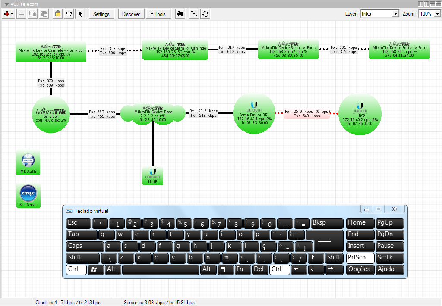Select MikroTik Device Fortz -> Serra node
Image resolution: width=442 pixels, height=306 pixels.
pos(400,50)
